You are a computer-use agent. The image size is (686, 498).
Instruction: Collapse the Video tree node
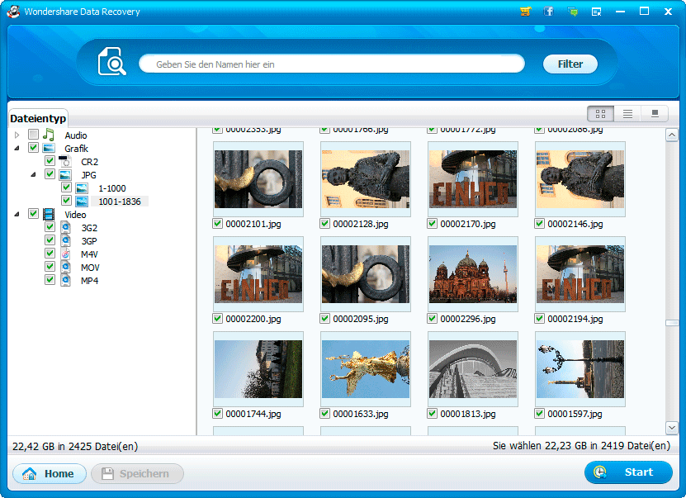tap(17, 215)
